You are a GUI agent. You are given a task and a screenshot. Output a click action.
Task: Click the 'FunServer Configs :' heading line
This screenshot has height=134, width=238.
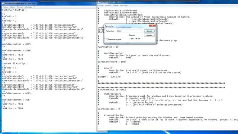tap(14, 10)
